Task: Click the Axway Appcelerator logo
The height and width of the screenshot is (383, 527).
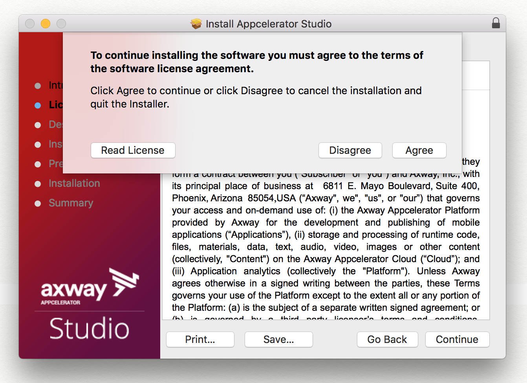Action: point(90,286)
